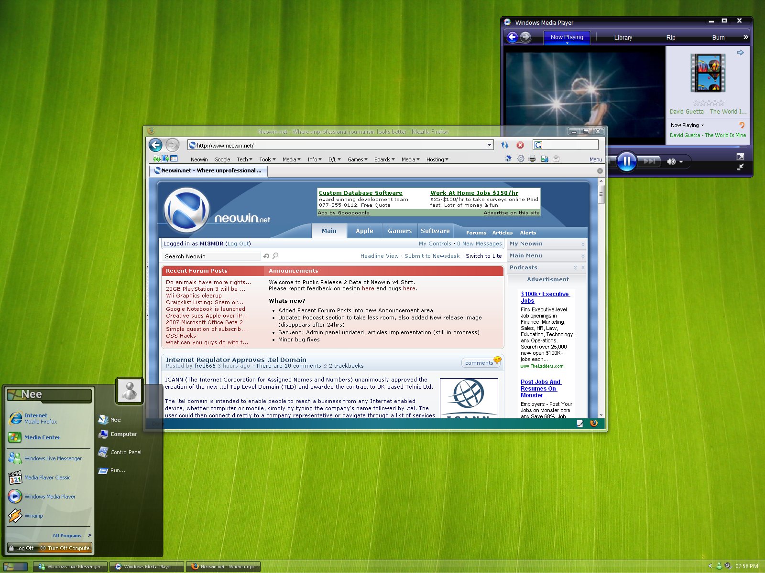Open the Submit to Newsdesk link
Screen dimensions: 765x573
click(x=432, y=256)
